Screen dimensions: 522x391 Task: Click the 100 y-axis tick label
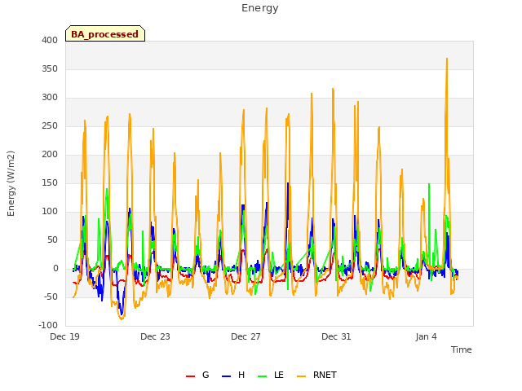pos(50,212)
